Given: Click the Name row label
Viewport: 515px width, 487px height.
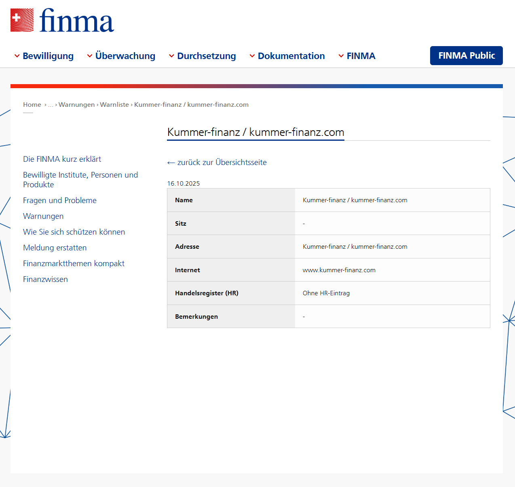Looking at the screenshot, I should point(184,200).
